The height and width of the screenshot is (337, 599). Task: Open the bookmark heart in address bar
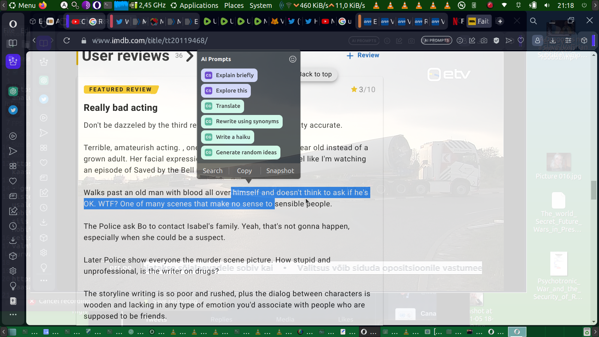pos(521,40)
